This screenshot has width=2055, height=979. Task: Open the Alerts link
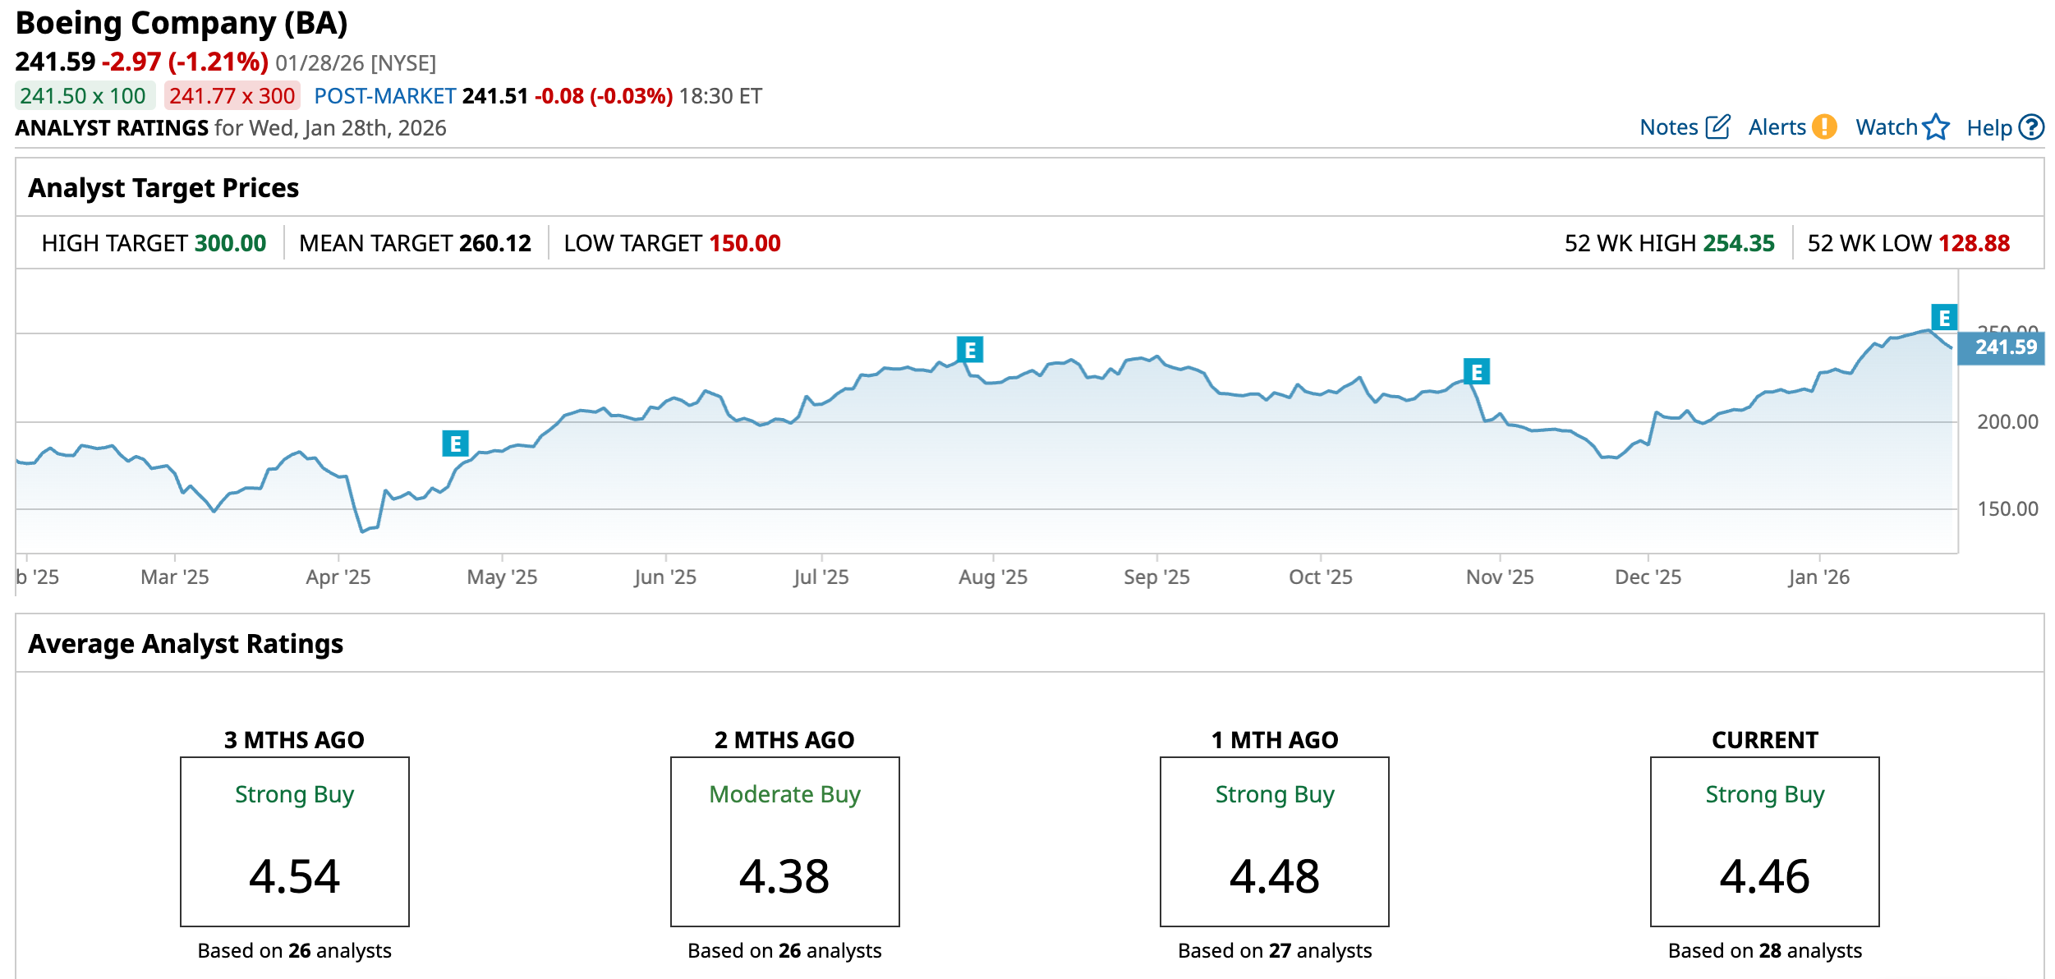tap(1777, 127)
